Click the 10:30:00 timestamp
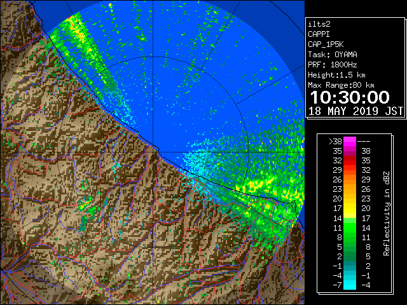 pos(350,97)
